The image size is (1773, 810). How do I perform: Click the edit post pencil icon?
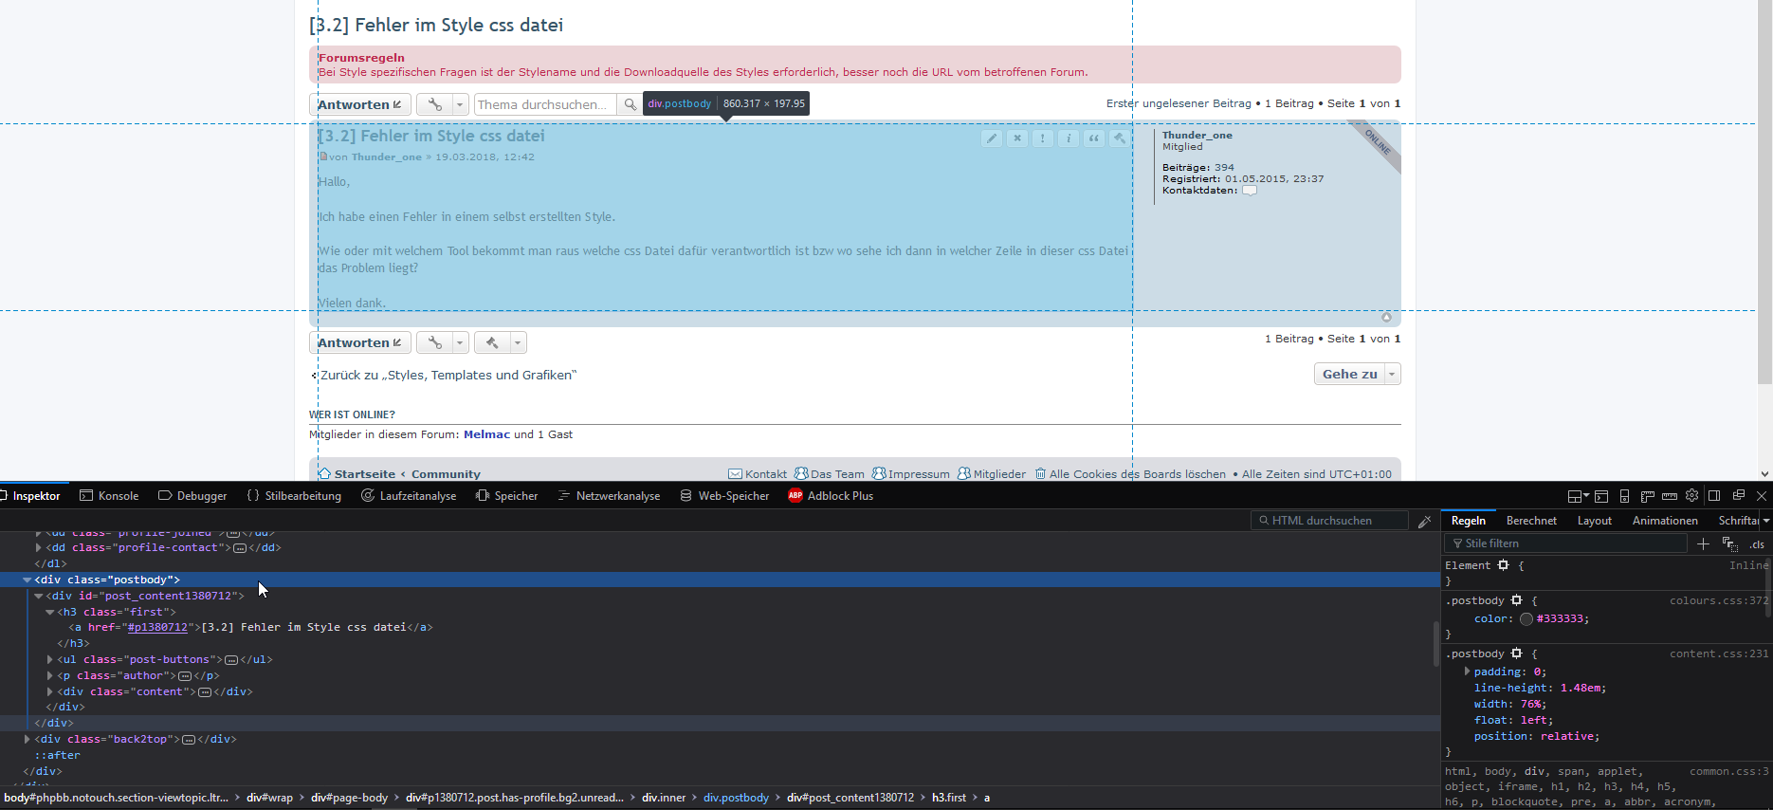(x=991, y=138)
